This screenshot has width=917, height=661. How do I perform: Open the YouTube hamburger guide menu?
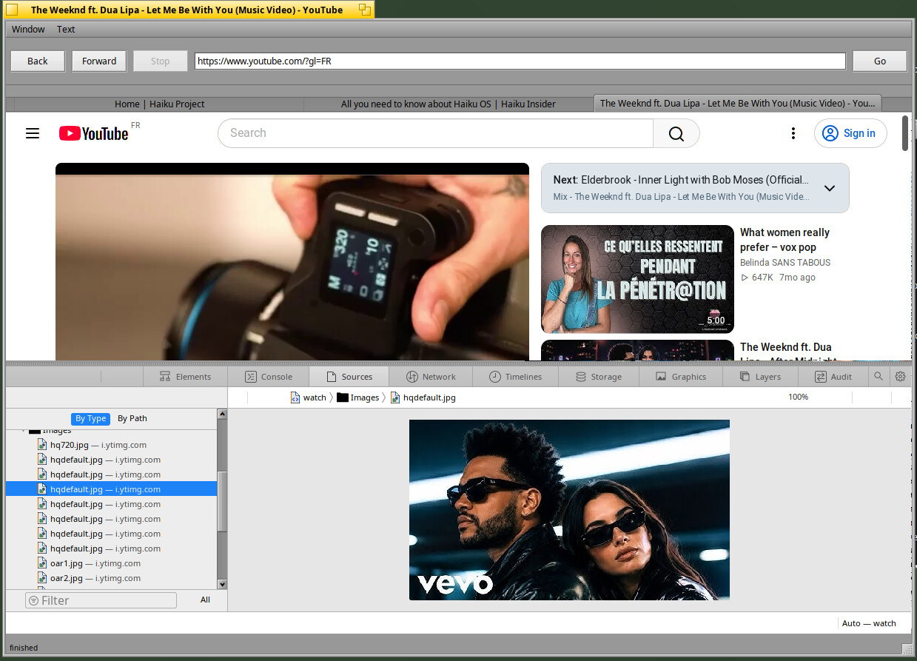(x=32, y=133)
